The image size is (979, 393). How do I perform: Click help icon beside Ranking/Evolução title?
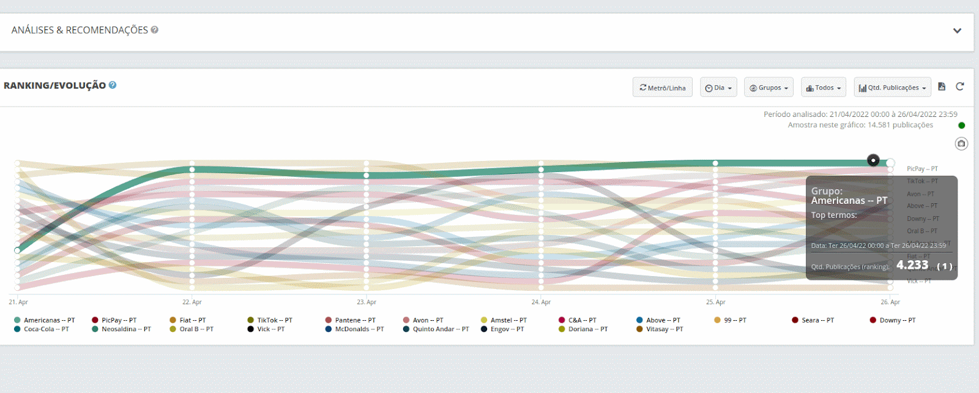113,85
